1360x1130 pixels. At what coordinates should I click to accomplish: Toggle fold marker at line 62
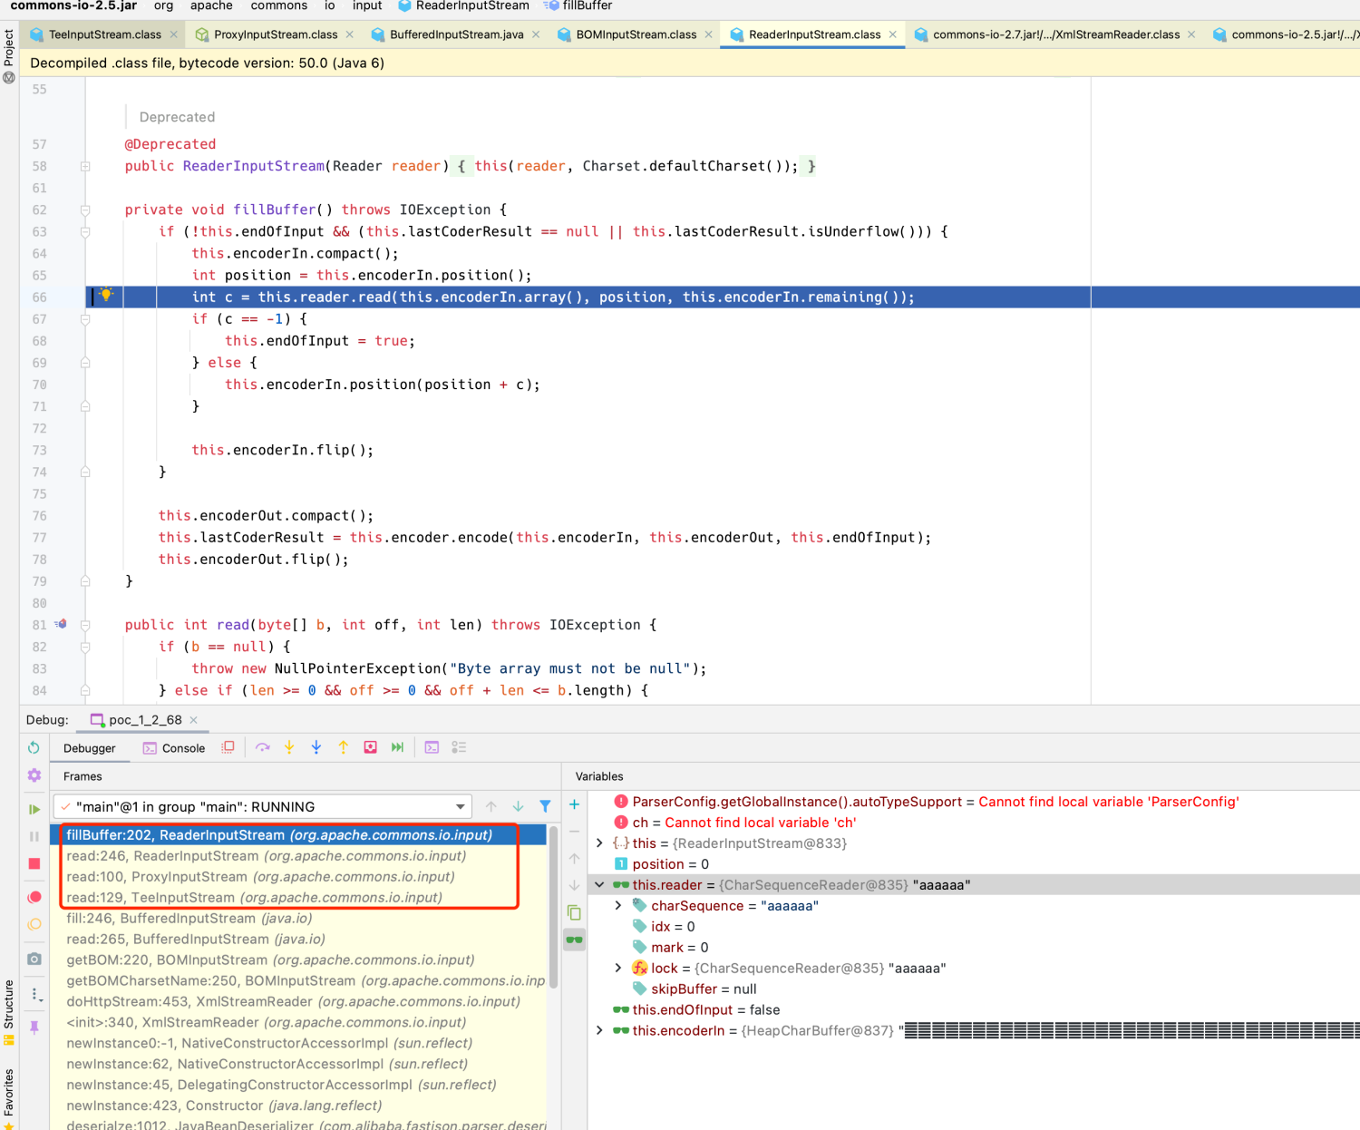coord(85,209)
